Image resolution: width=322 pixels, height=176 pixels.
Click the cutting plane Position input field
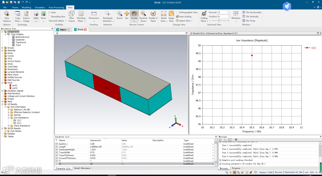[223, 16]
